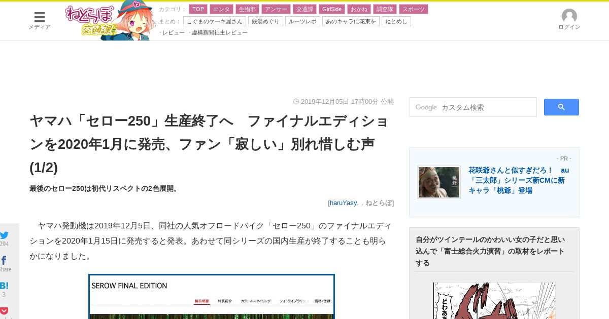Select the スポーツ category tab
609x319 pixels.
tap(414, 9)
